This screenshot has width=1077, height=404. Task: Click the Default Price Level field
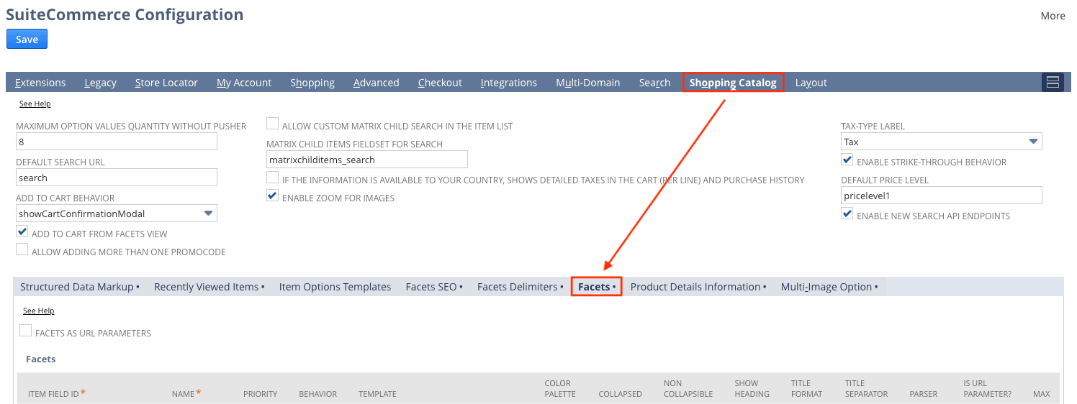[942, 196]
